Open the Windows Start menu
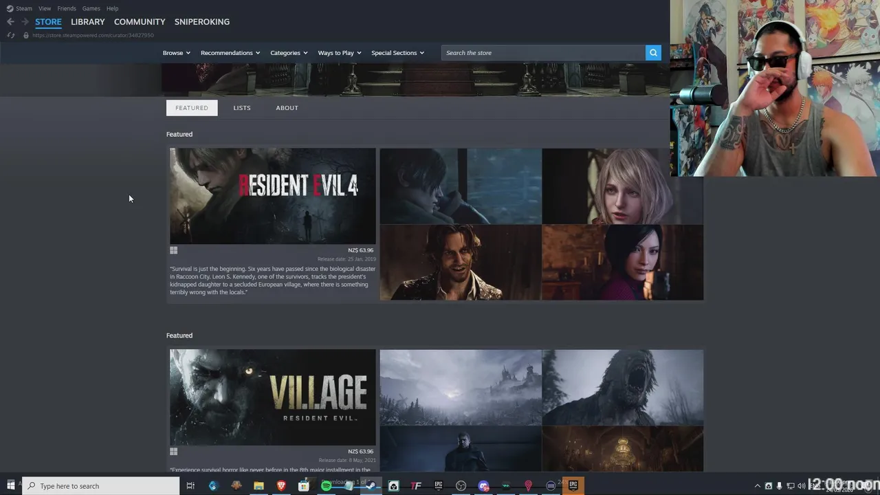This screenshot has width=880, height=495. [x=10, y=486]
